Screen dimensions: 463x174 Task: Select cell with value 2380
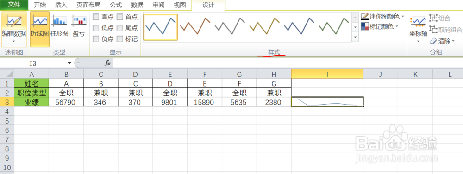coord(274,102)
